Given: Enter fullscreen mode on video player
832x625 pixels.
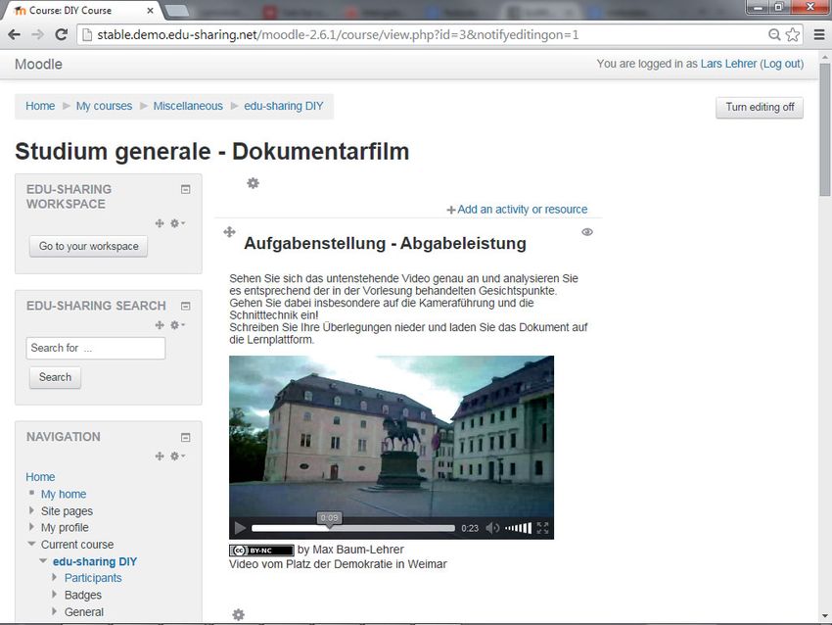Looking at the screenshot, I should [x=542, y=528].
